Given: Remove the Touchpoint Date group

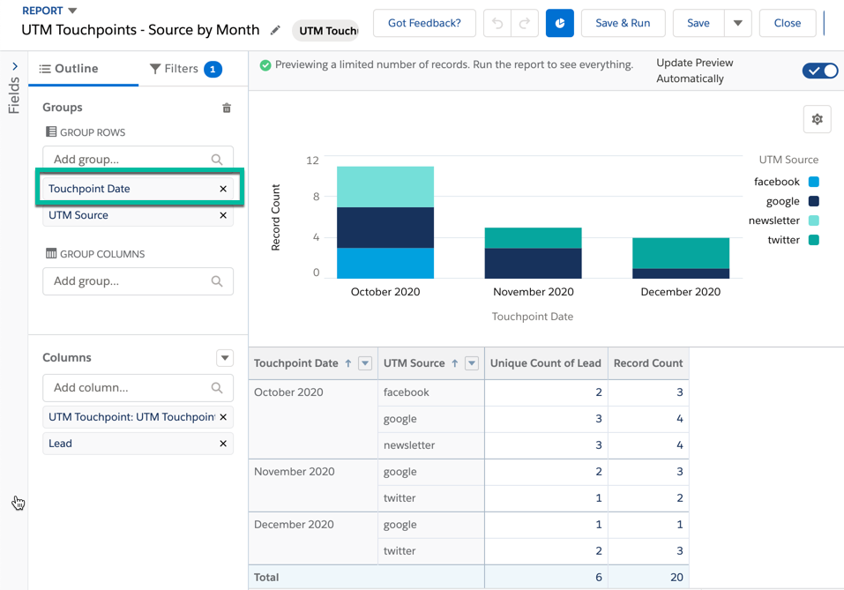Looking at the screenshot, I should [223, 189].
